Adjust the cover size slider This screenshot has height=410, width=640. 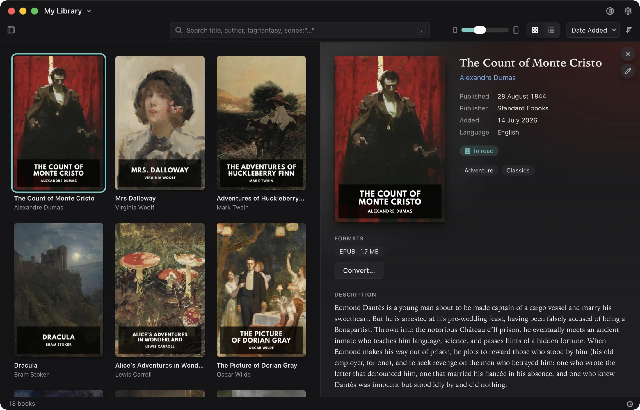pos(485,30)
